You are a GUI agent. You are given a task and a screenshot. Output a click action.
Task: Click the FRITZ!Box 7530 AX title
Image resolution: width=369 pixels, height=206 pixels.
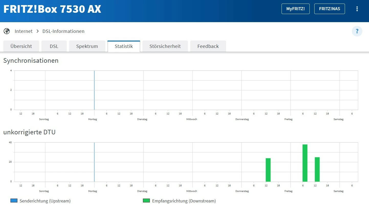click(x=52, y=9)
